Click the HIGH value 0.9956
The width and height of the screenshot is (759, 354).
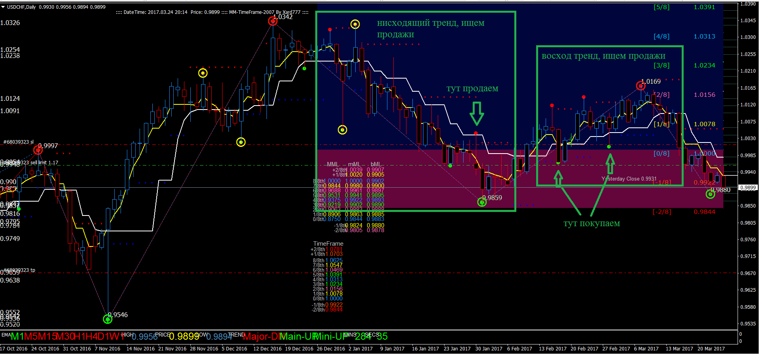coord(145,337)
